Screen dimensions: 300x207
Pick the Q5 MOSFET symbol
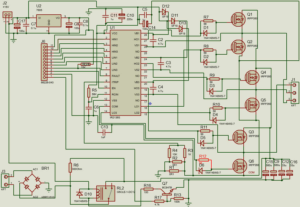pyautogui.click(x=252, y=105)
